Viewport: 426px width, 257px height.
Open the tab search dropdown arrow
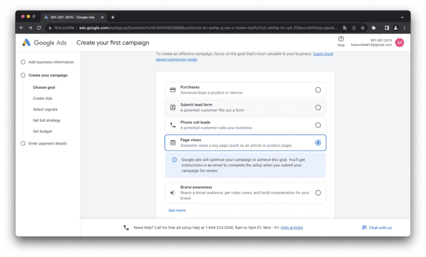pyautogui.click(x=402, y=17)
